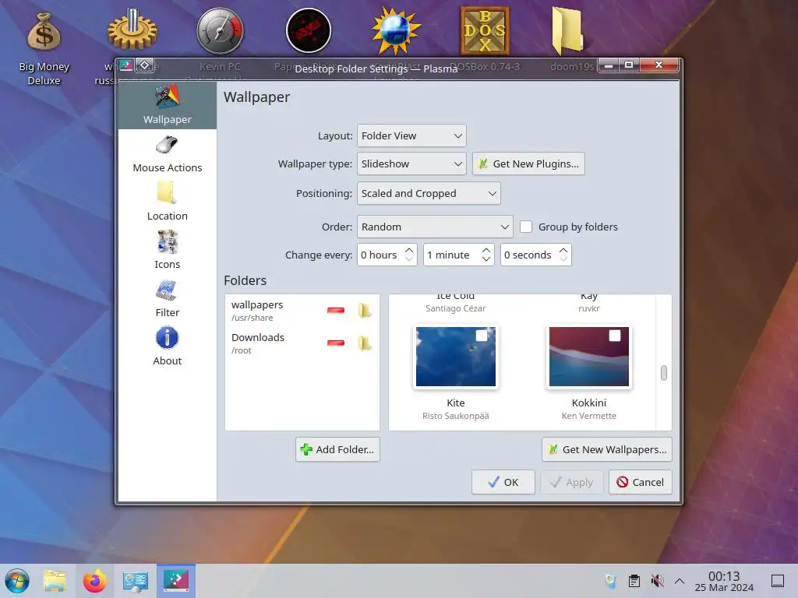
Task: Open the clipboard tray icon
Action: (x=634, y=581)
